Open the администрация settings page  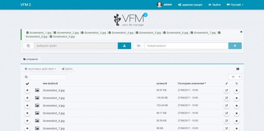tap(190, 5)
